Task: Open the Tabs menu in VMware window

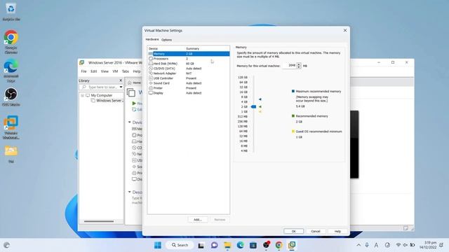Action: point(126,71)
